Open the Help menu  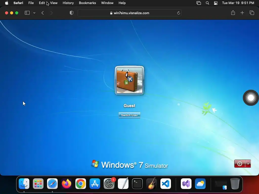point(122,3)
